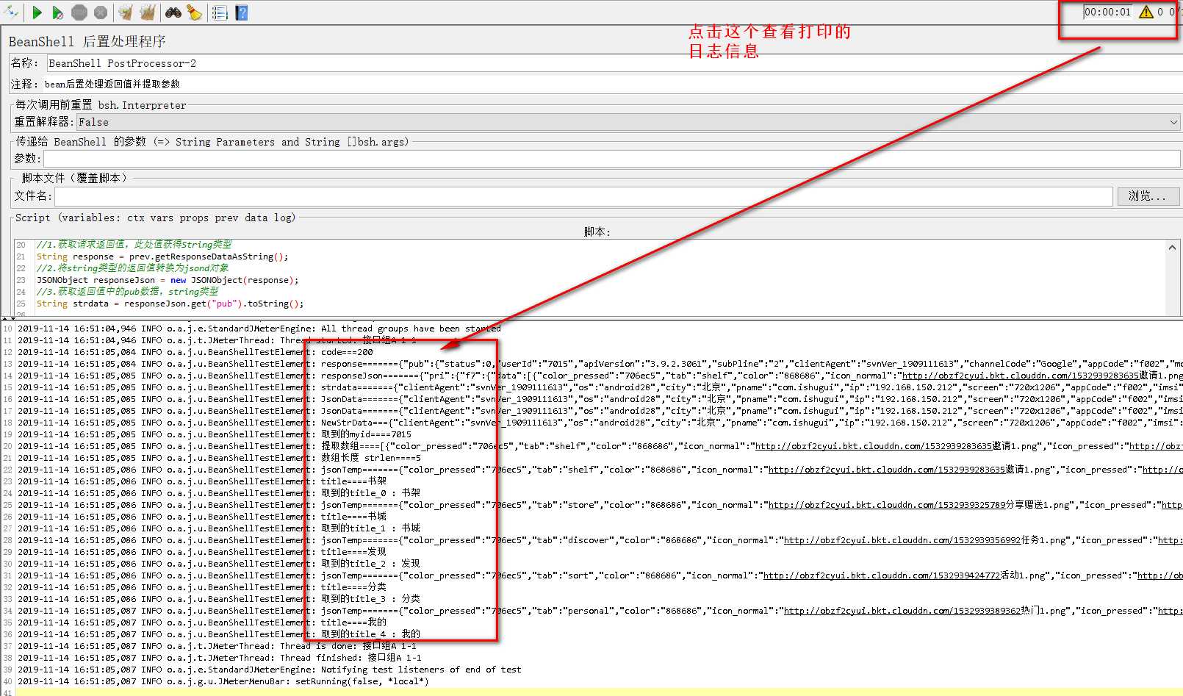The height and width of the screenshot is (696, 1183).
Task: Click log entry title====我的
Action: click(353, 623)
